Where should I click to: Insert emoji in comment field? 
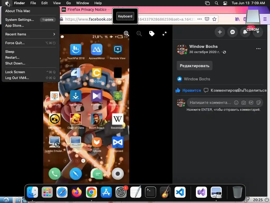(236, 103)
